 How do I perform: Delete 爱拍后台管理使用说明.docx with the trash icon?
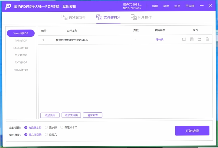207,39
